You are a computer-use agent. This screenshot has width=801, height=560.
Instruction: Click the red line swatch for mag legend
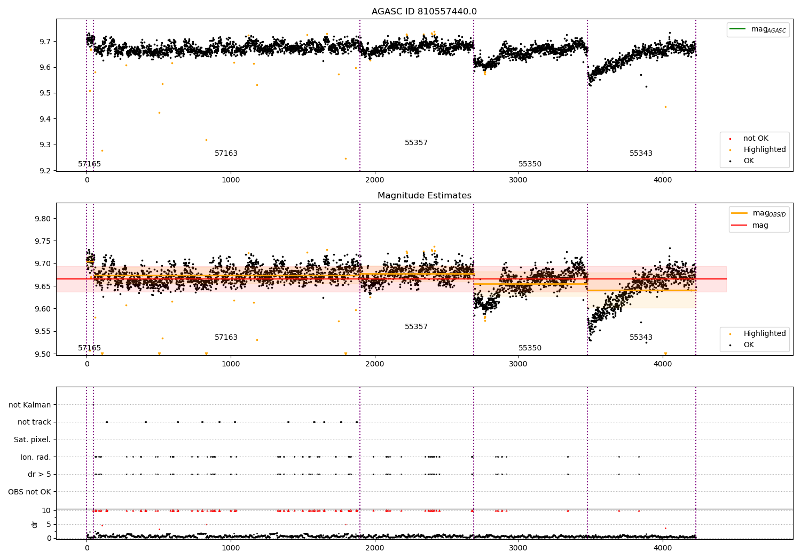739,226
